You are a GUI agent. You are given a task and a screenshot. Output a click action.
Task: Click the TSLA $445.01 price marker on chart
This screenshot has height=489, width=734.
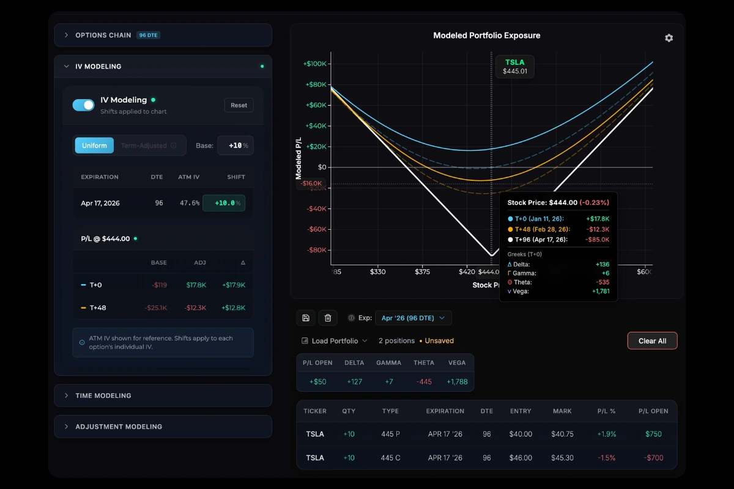[x=515, y=67]
